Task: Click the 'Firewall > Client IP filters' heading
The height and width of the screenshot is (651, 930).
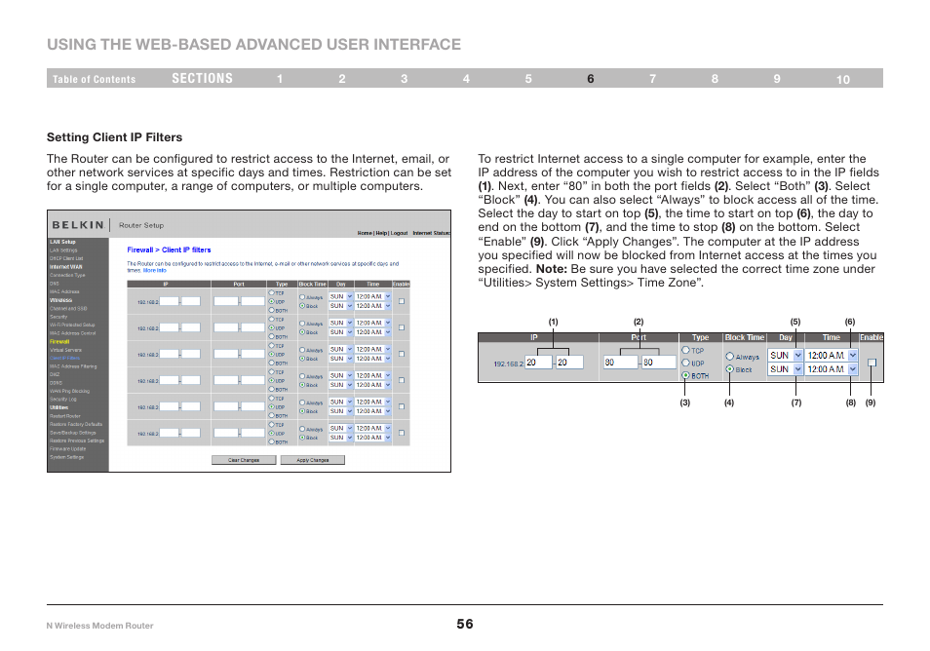Action: click(x=169, y=250)
